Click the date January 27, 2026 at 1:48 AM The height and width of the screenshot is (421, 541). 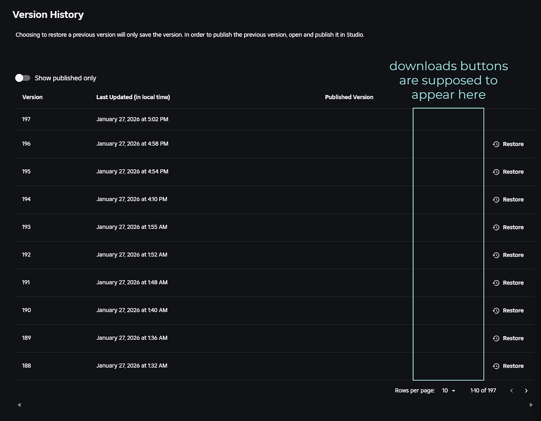click(x=132, y=282)
